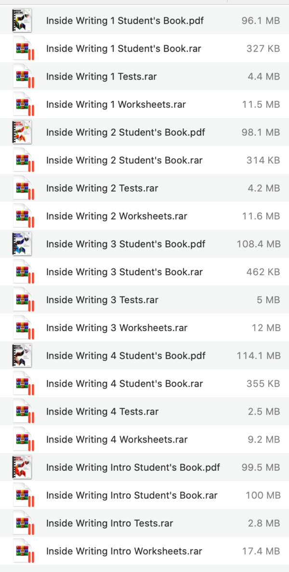Open the Inside Writing 1 Student's Book.pdf link
This screenshot has width=289, height=572.
point(124,20)
